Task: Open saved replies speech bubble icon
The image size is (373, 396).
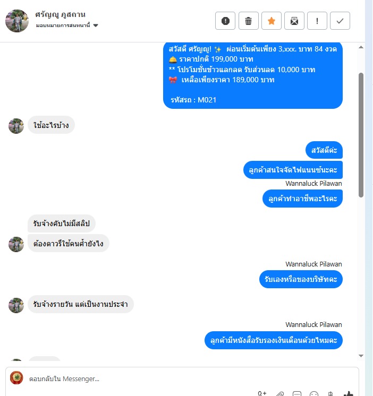Action: tap(297, 393)
